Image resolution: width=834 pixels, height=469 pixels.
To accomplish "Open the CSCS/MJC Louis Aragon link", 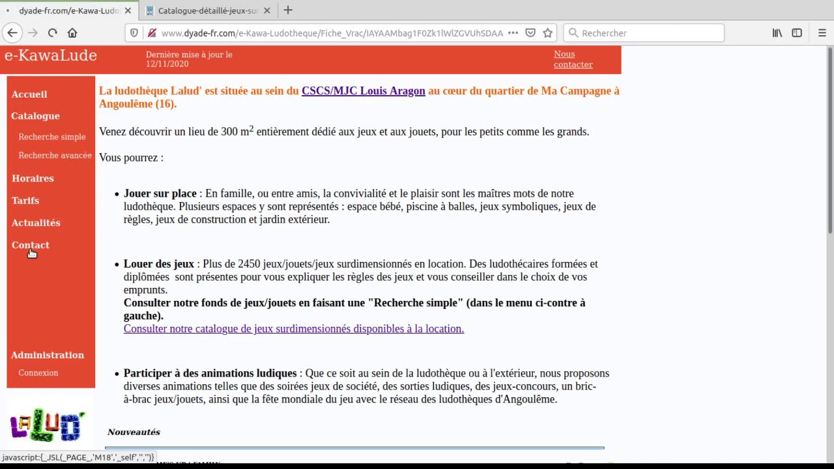I will pyautogui.click(x=364, y=91).
